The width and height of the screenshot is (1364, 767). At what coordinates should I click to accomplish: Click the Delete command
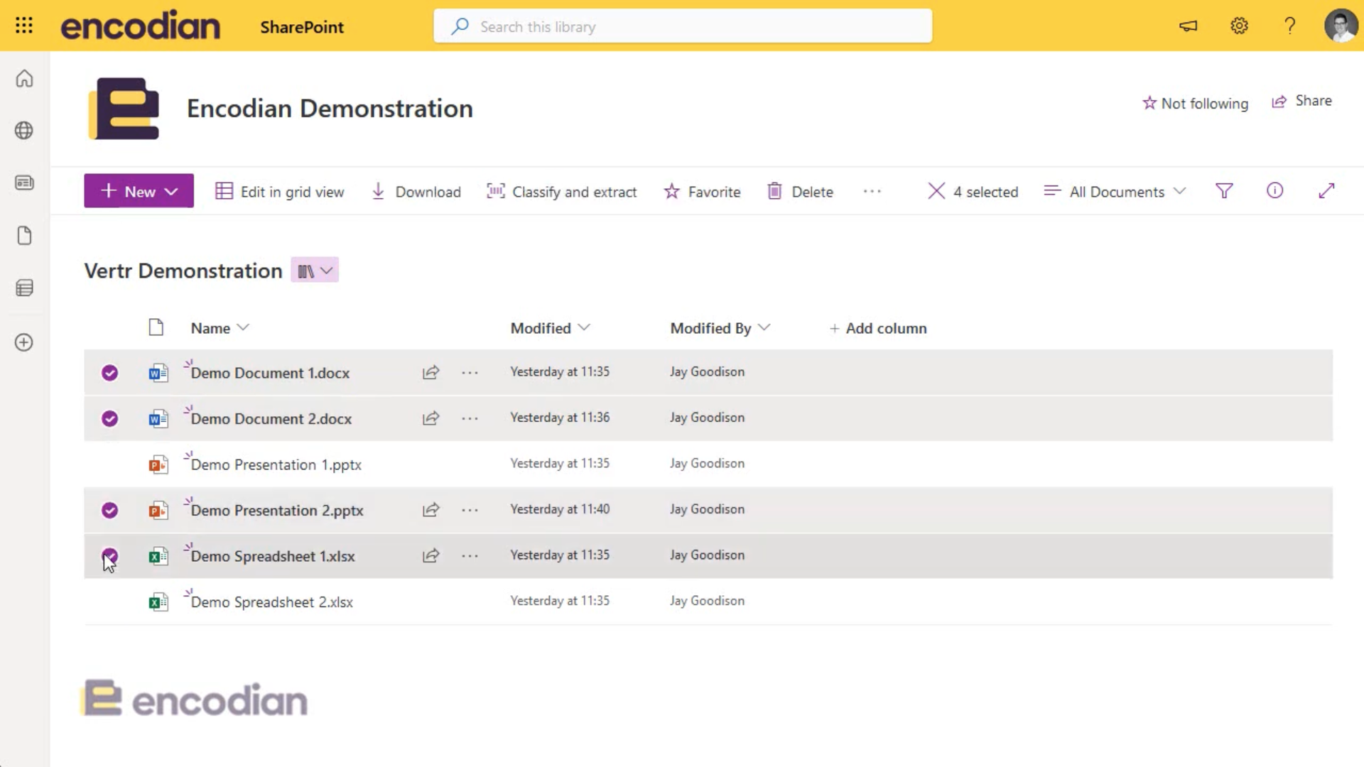pyautogui.click(x=800, y=192)
